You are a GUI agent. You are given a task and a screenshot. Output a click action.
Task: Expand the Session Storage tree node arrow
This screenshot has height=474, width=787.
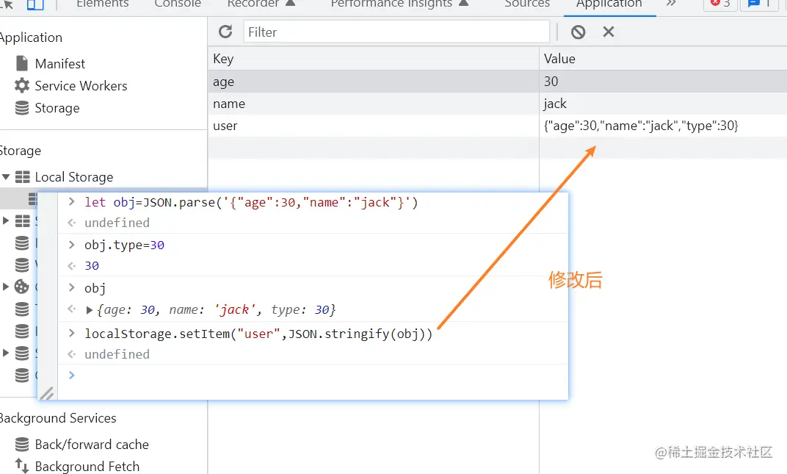[6, 220]
